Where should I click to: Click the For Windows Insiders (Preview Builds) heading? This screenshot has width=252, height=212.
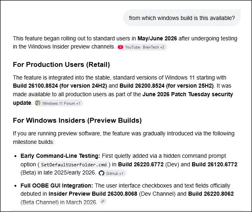[77, 120]
